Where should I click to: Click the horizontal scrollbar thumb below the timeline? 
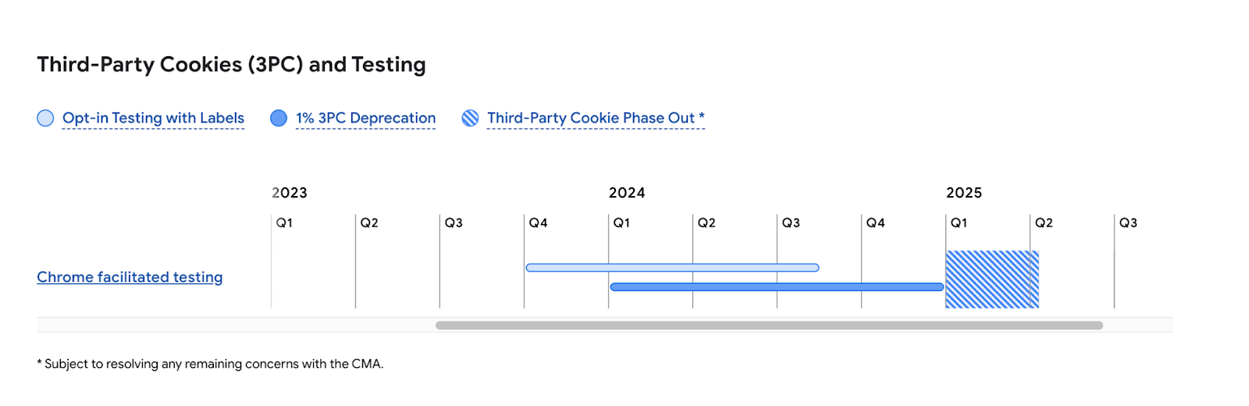[769, 326]
